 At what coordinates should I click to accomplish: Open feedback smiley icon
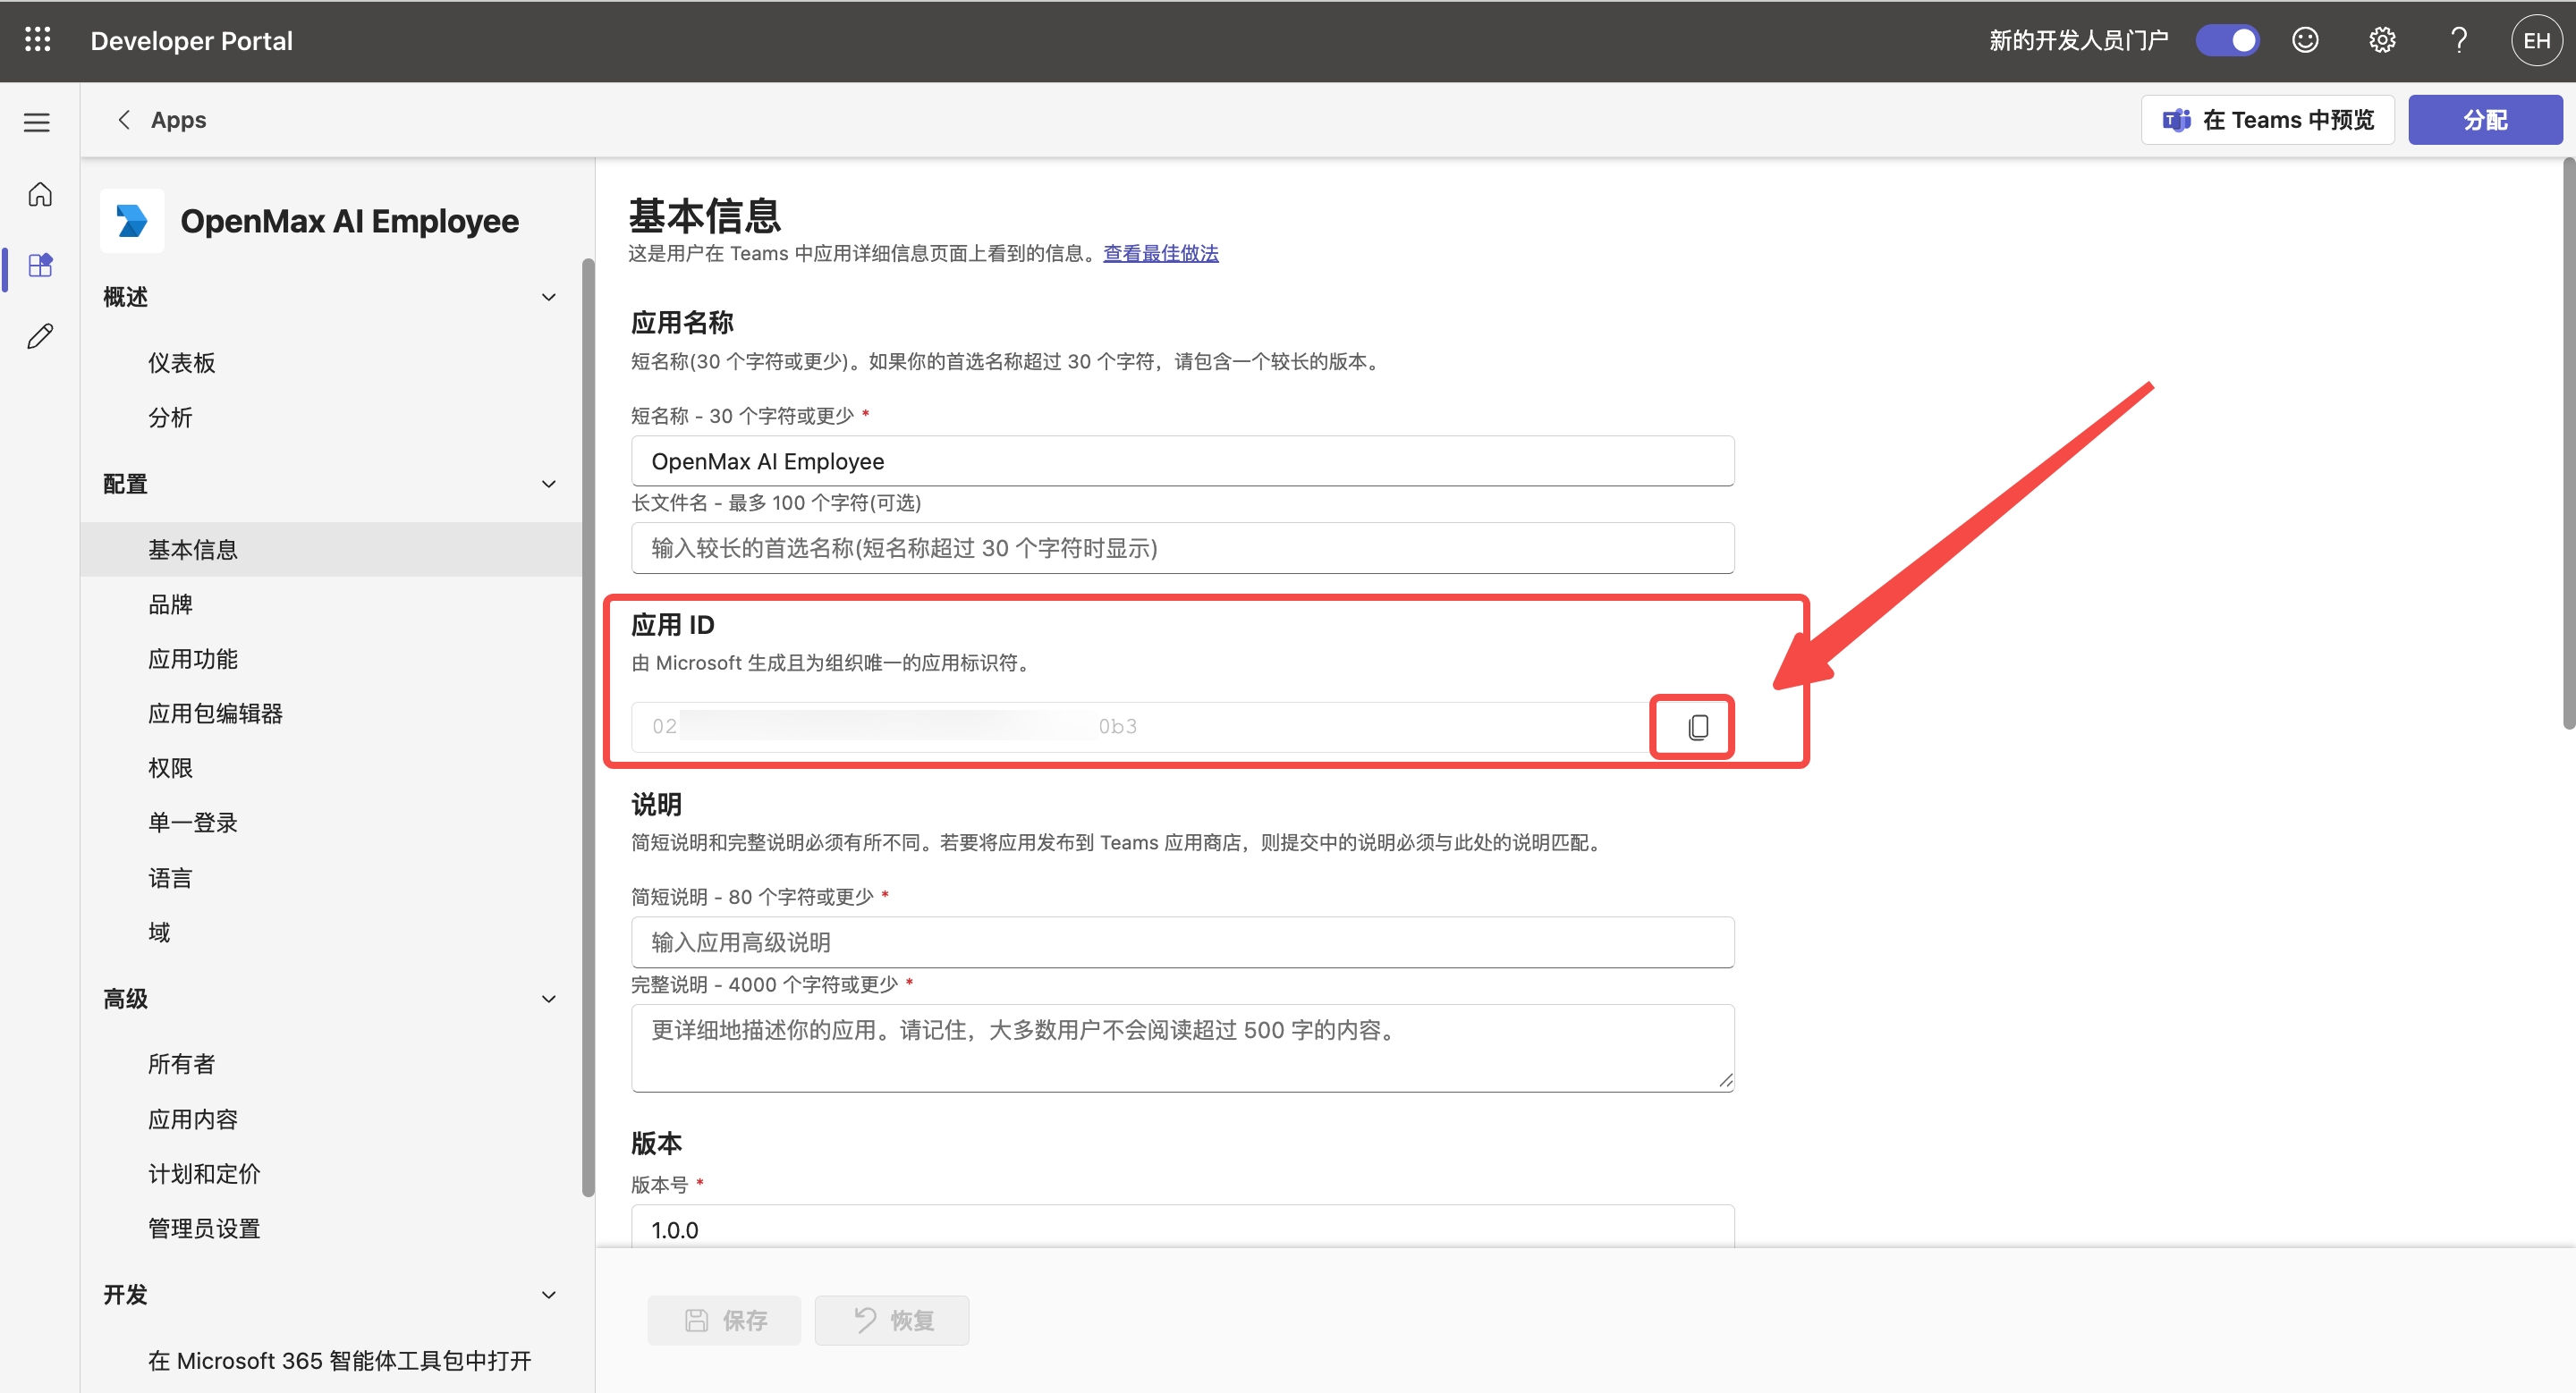pyautogui.click(x=2305, y=40)
